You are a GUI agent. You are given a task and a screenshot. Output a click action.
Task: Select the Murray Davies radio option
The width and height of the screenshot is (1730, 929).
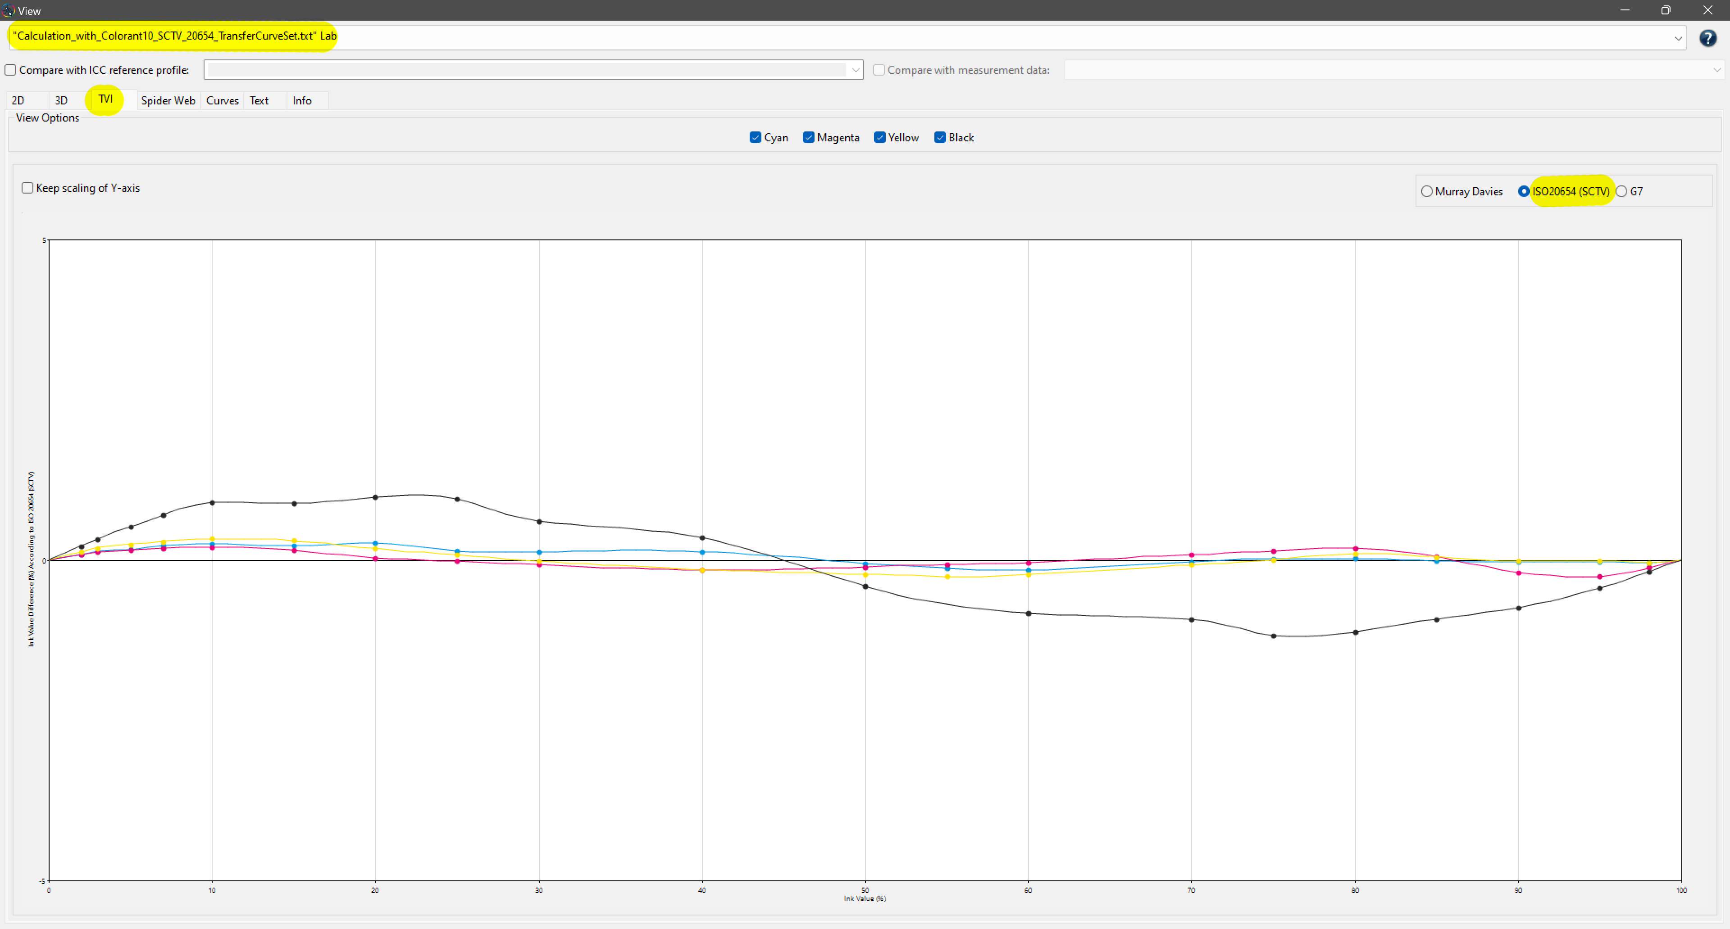tap(1426, 192)
